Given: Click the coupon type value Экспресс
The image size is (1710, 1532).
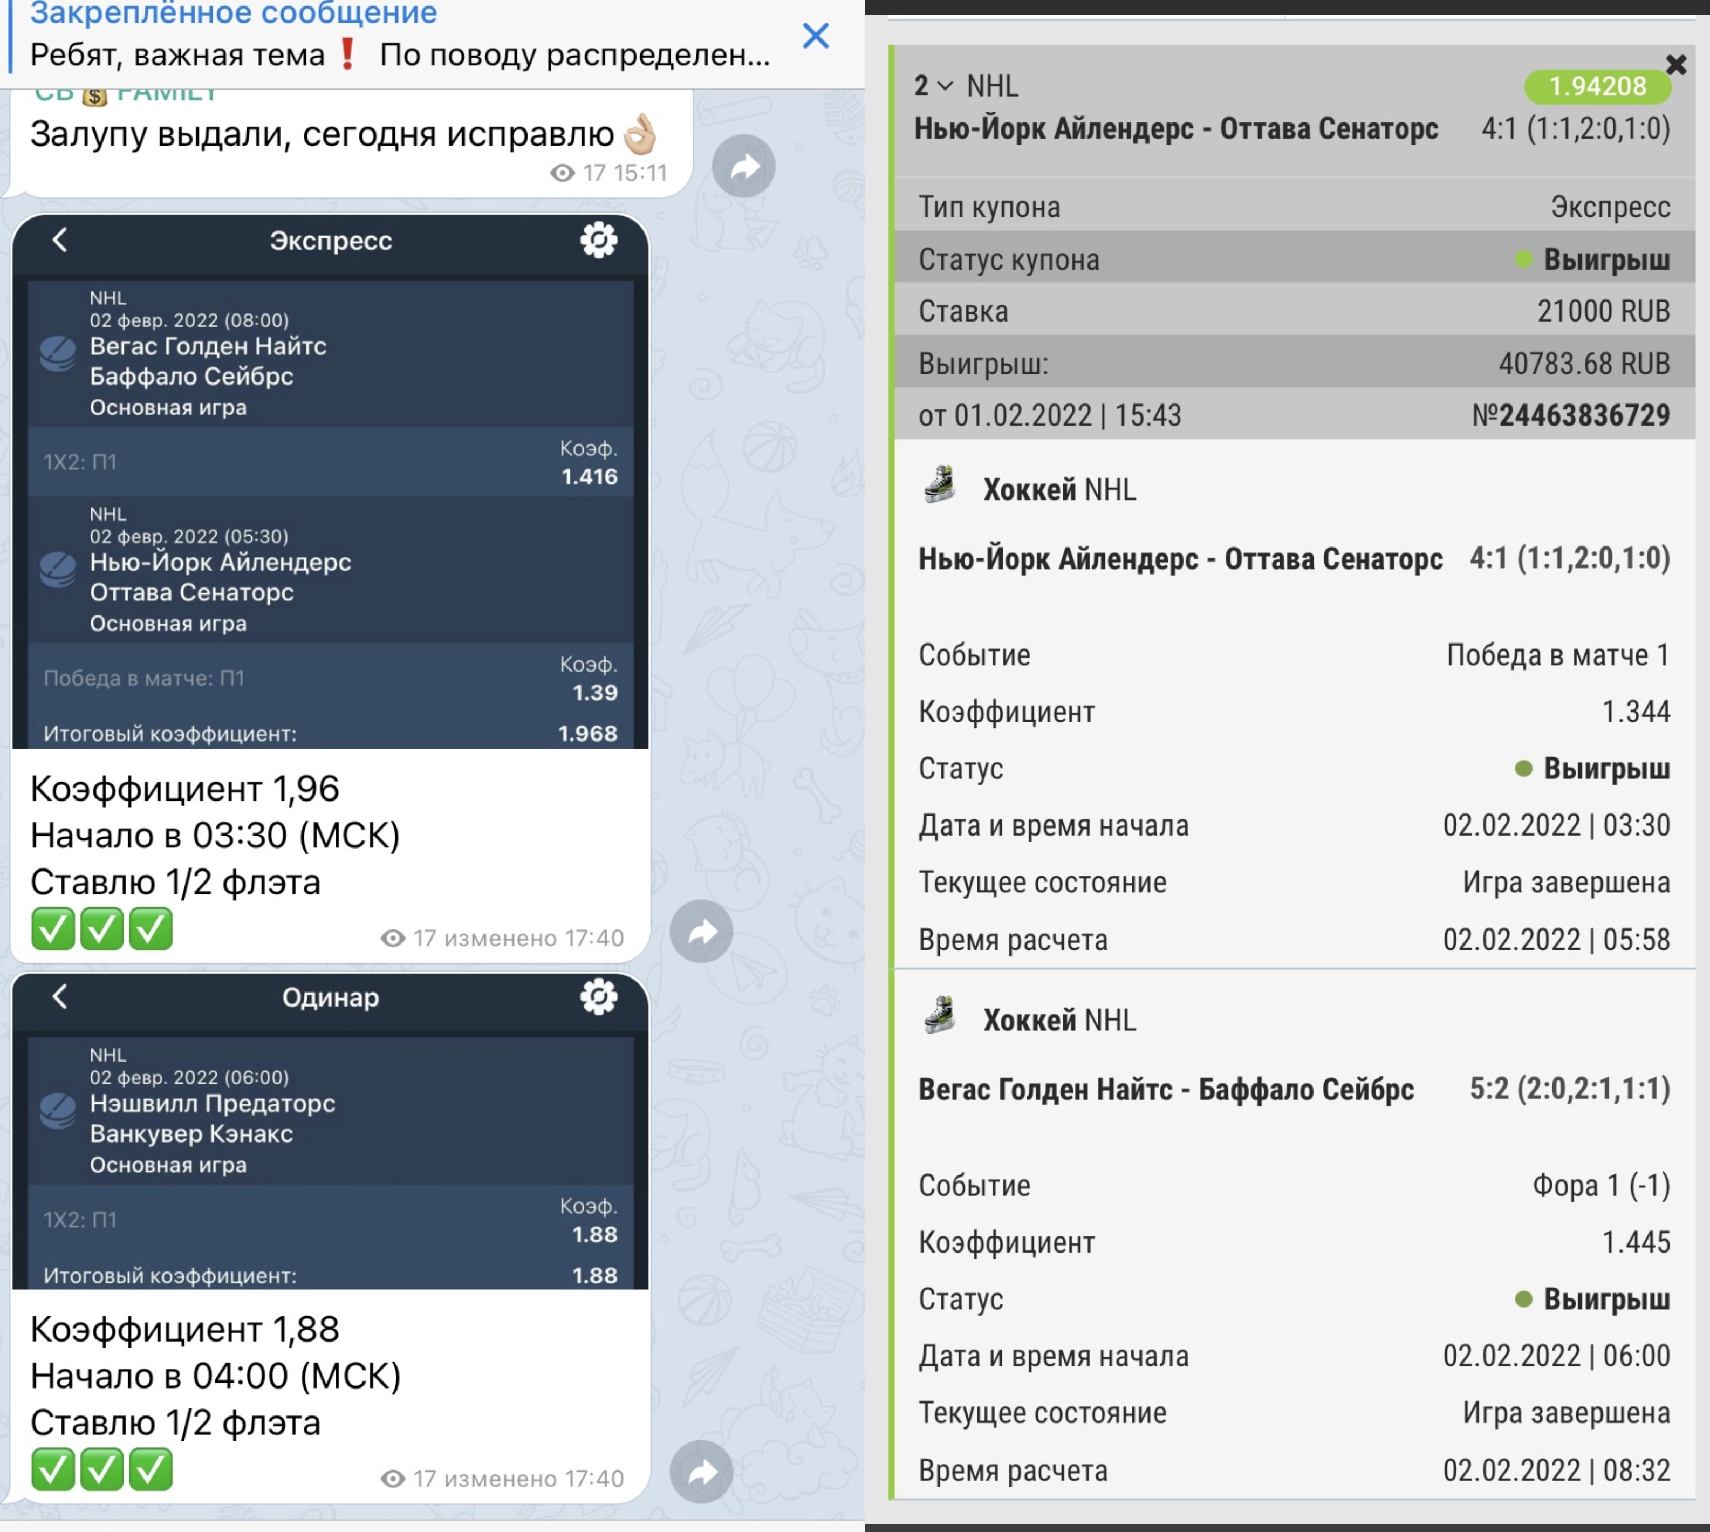Looking at the screenshot, I should click(x=1611, y=207).
